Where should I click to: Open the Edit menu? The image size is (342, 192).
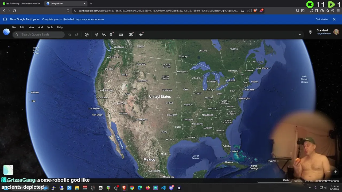[22, 27]
